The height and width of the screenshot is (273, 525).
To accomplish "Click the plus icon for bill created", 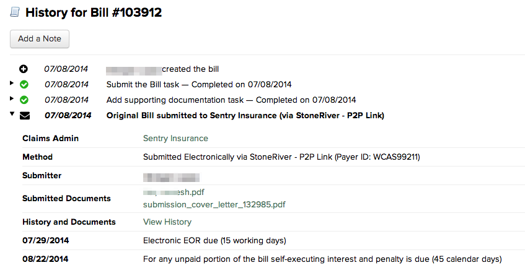I will 24,69.
